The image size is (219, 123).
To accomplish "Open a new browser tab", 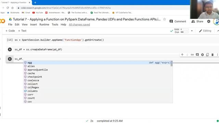I will 35,2.
